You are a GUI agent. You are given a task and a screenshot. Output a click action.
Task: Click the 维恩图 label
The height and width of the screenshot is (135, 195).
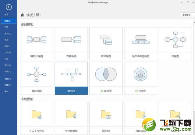[x=108, y=91]
